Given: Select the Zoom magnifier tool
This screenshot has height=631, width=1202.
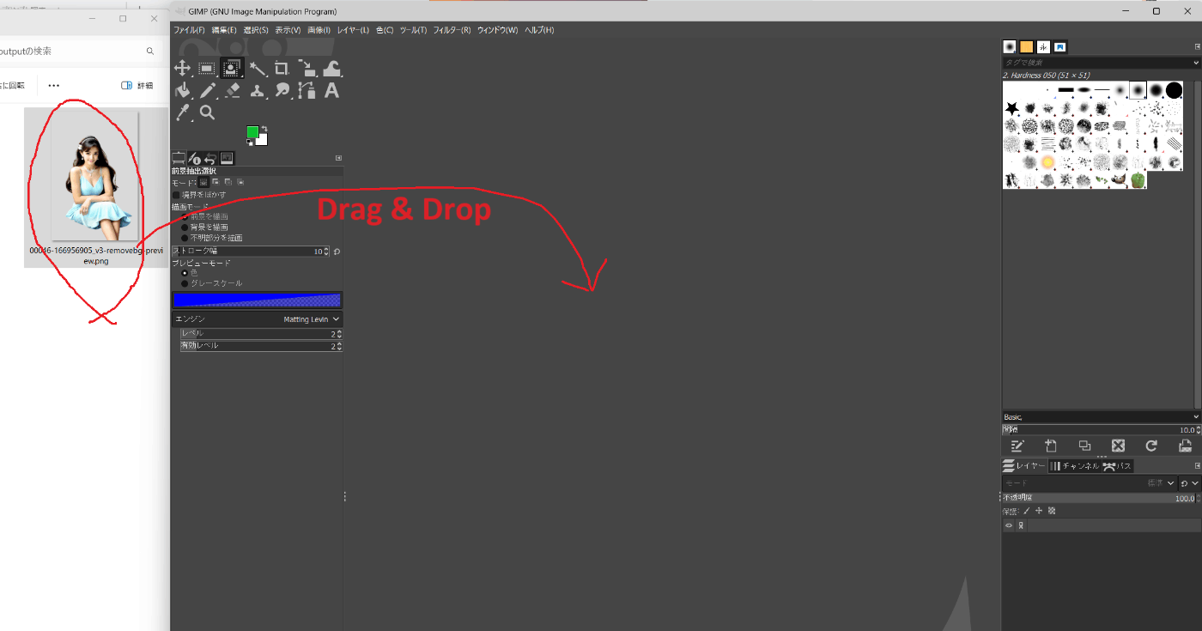Looking at the screenshot, I should point(207,112).
